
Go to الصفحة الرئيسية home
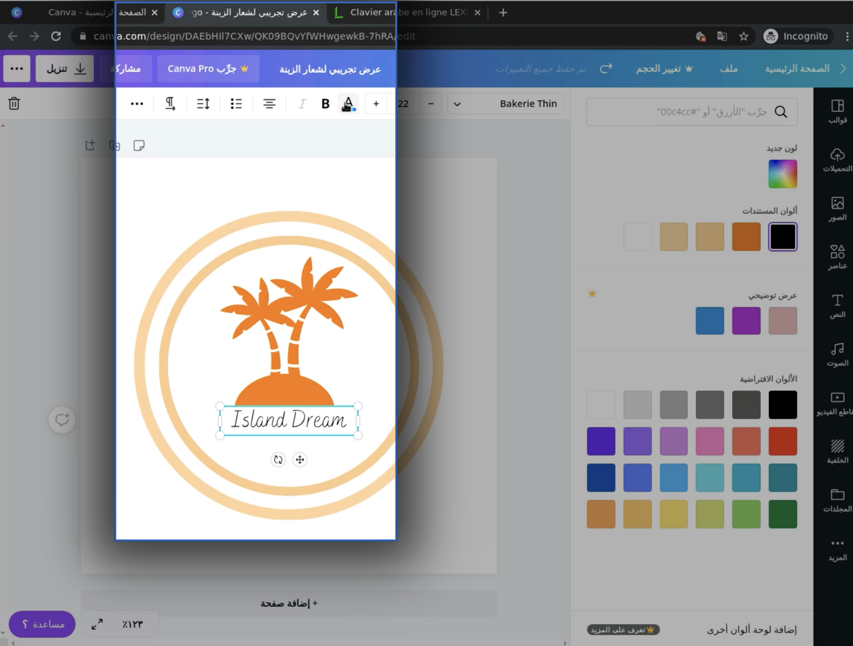[x=797, y=69]
